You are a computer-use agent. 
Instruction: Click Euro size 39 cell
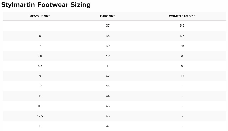pos(108,46)
